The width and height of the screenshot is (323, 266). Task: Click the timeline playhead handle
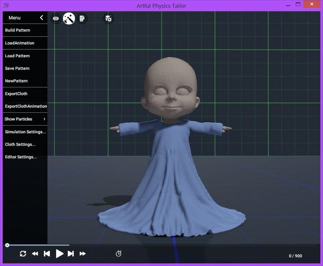click(x=7, y=245)
